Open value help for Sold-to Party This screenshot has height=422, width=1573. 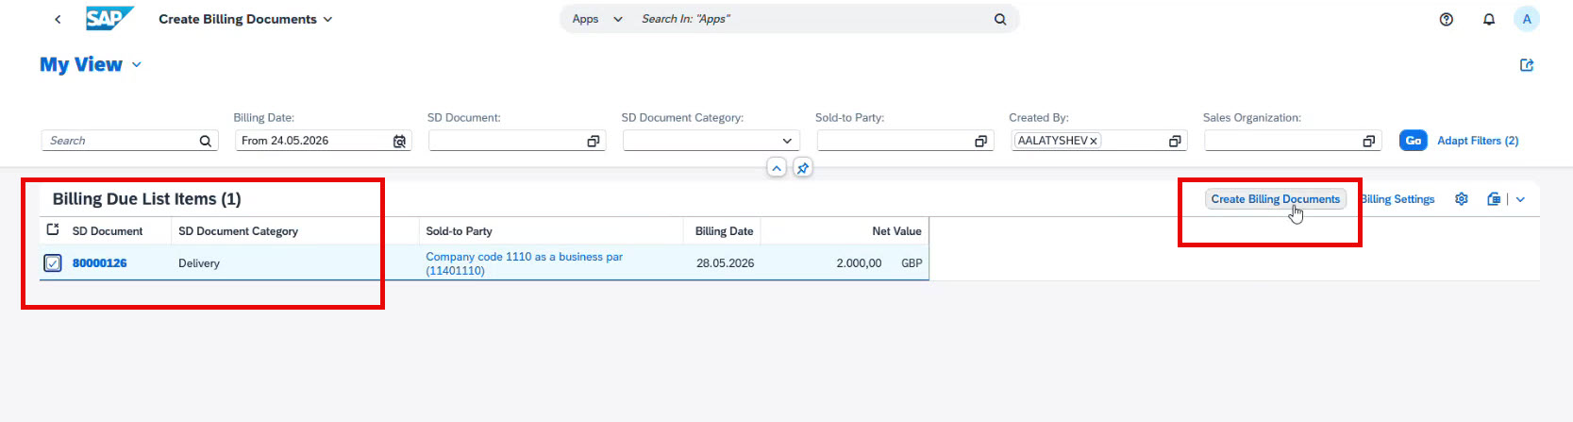(x=981, y=141)
